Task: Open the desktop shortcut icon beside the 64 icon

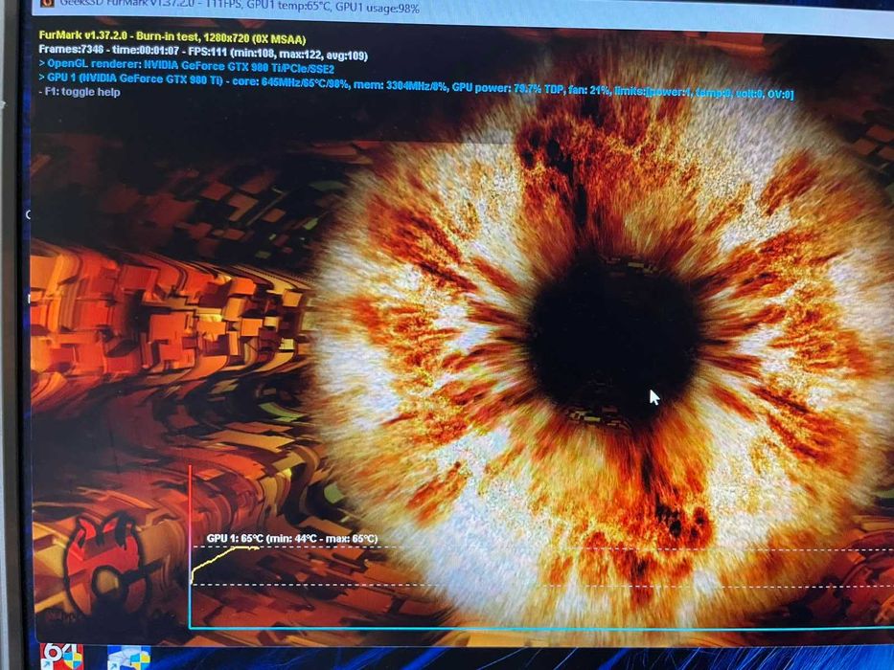Action: pyautogui.click(x=128, y=659)
